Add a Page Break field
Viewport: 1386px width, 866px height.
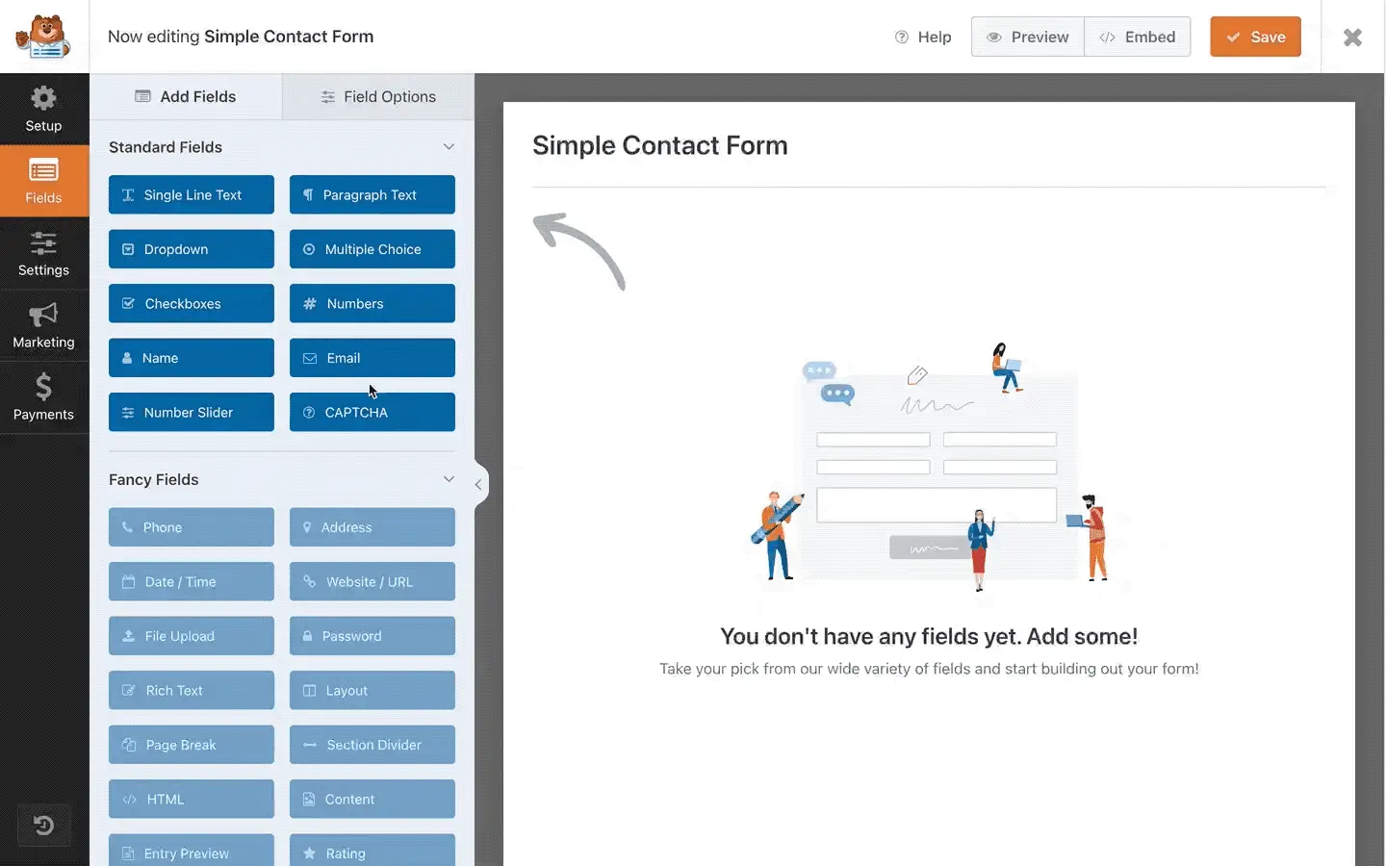tap(192, 745)
